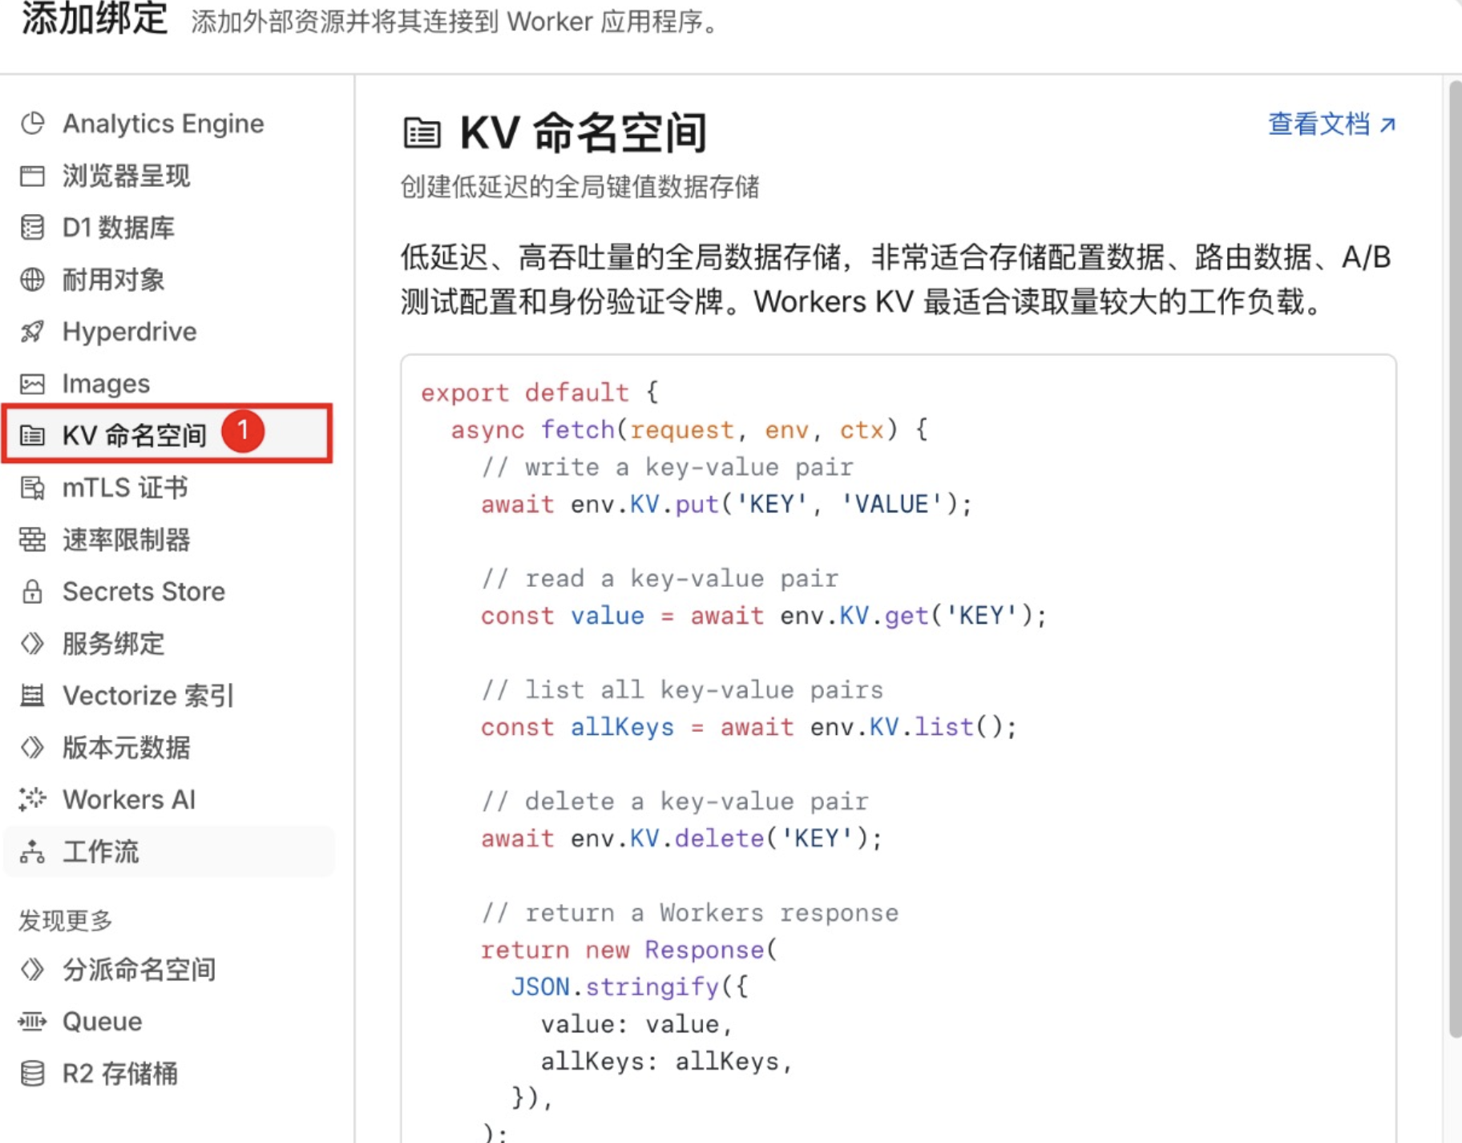Select Images binding option
Screen dimensions: 1462x1143
(x=168, y=384)
